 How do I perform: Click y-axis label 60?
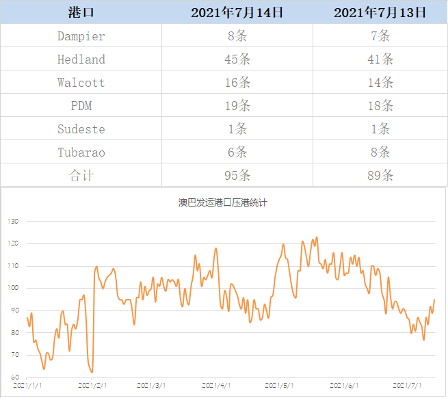(x=15, y=377)
